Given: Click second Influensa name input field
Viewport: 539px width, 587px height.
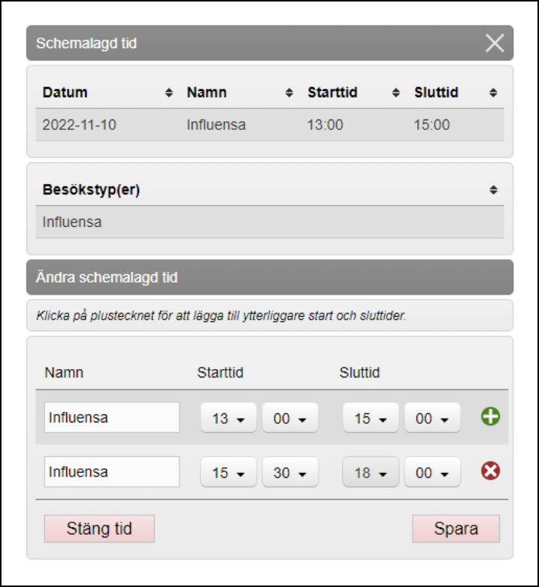Looking at the screenshot, I should [112, 472].
